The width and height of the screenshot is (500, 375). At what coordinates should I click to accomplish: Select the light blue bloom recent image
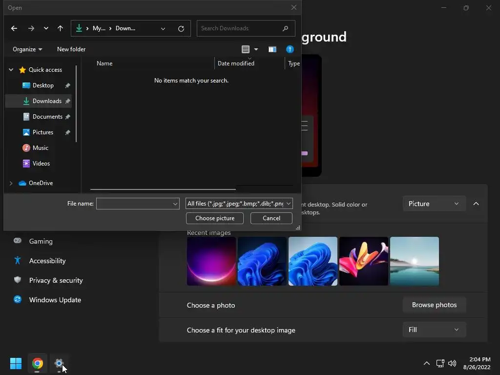313,261
